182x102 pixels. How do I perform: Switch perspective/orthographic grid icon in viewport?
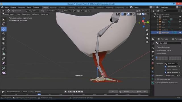[147, 42]
